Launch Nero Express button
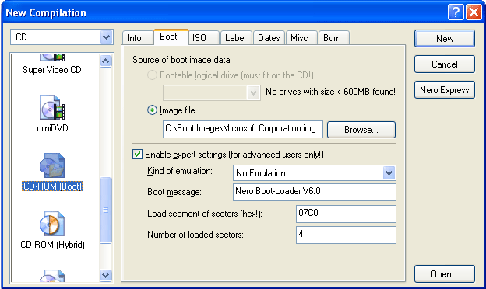Image resolution: width=486 pixels, height=289 pixels. [445, 90]
